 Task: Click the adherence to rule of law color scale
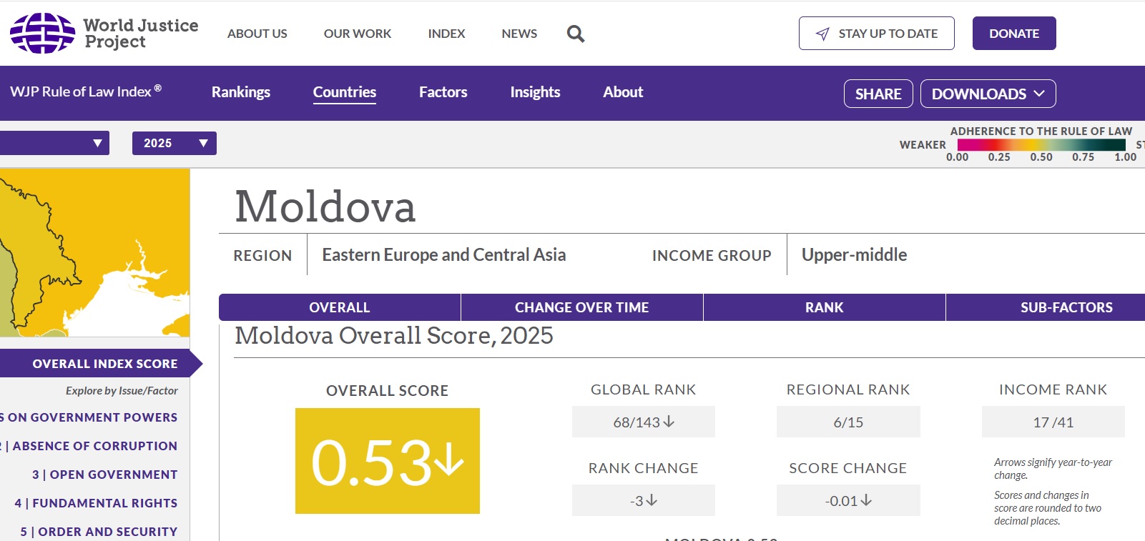[1041, 144]
